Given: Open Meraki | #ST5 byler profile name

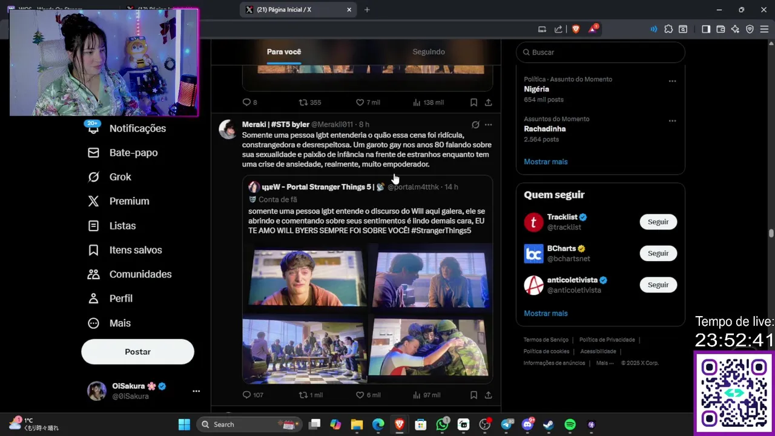Looking at the screenshot, I should [x=275, y=124].
